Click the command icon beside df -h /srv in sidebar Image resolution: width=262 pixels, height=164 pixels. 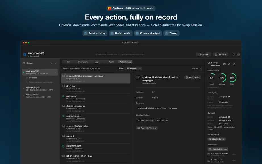[209, 161]
